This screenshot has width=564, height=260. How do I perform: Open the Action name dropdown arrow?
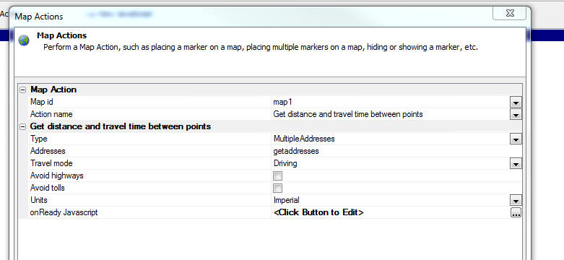[516, 115]
